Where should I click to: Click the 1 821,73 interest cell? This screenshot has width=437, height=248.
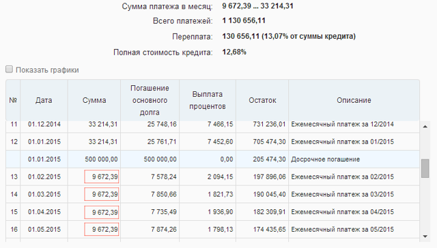220,194
